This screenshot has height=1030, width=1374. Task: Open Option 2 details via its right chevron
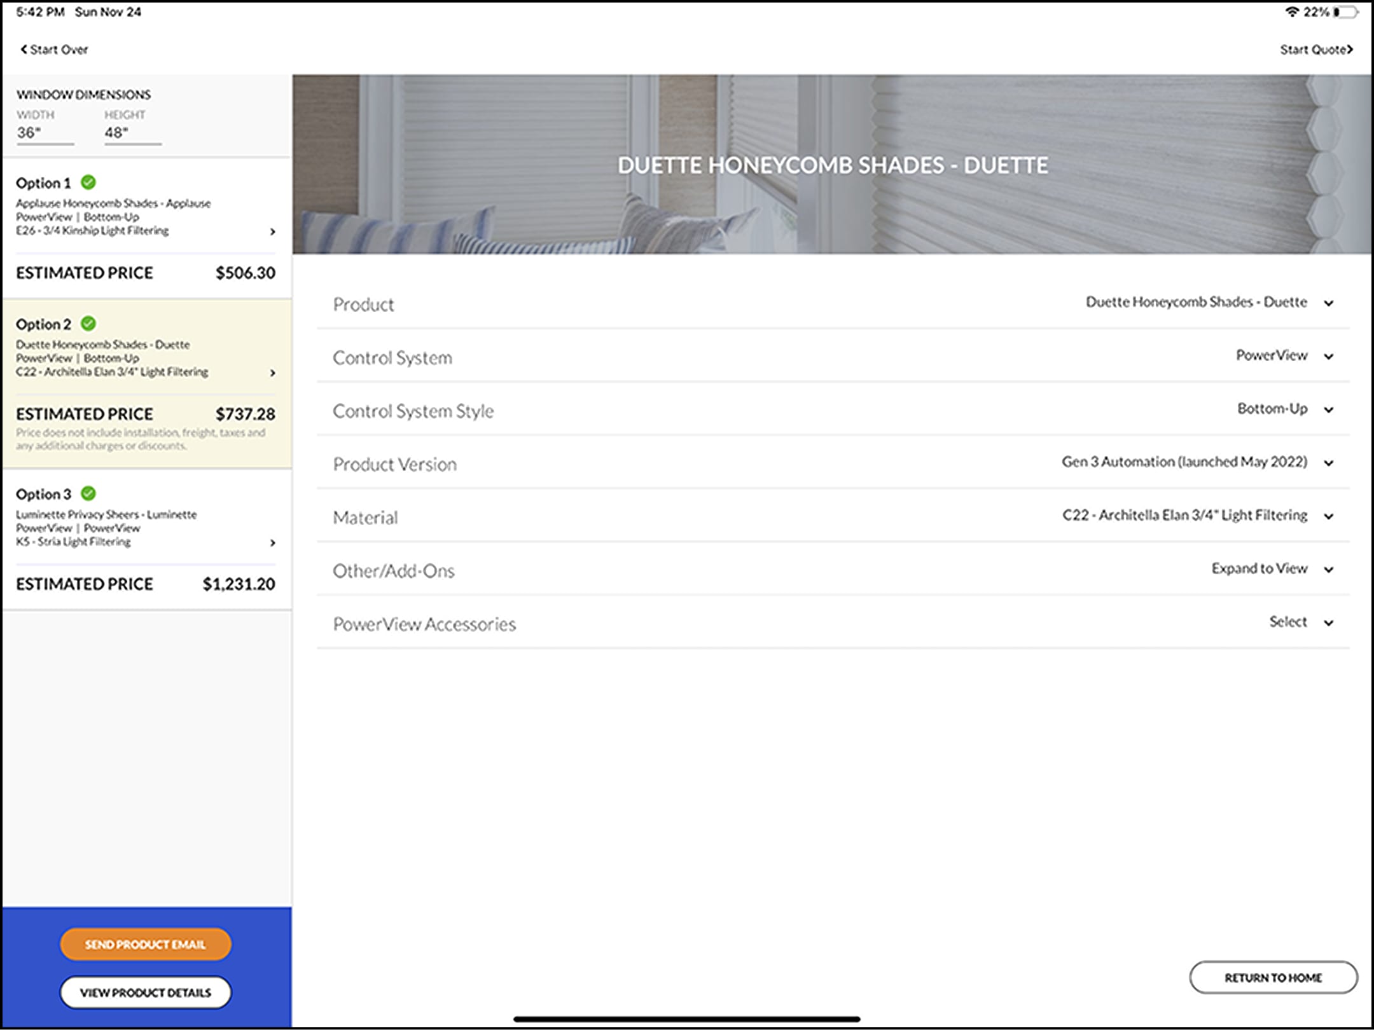point(272,373)
